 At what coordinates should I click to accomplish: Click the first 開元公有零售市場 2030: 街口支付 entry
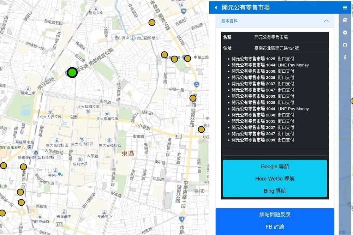tap(263, 71)
